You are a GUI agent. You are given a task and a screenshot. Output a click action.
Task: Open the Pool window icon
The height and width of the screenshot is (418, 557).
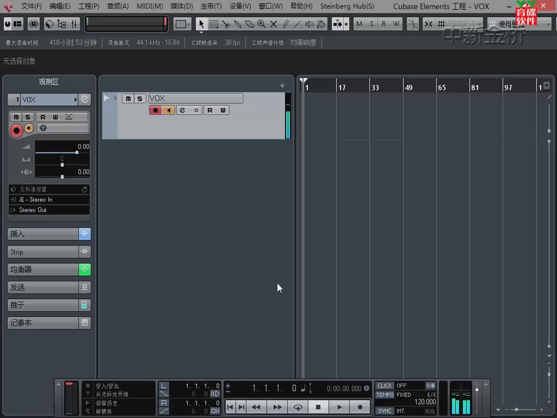[62, 24]
